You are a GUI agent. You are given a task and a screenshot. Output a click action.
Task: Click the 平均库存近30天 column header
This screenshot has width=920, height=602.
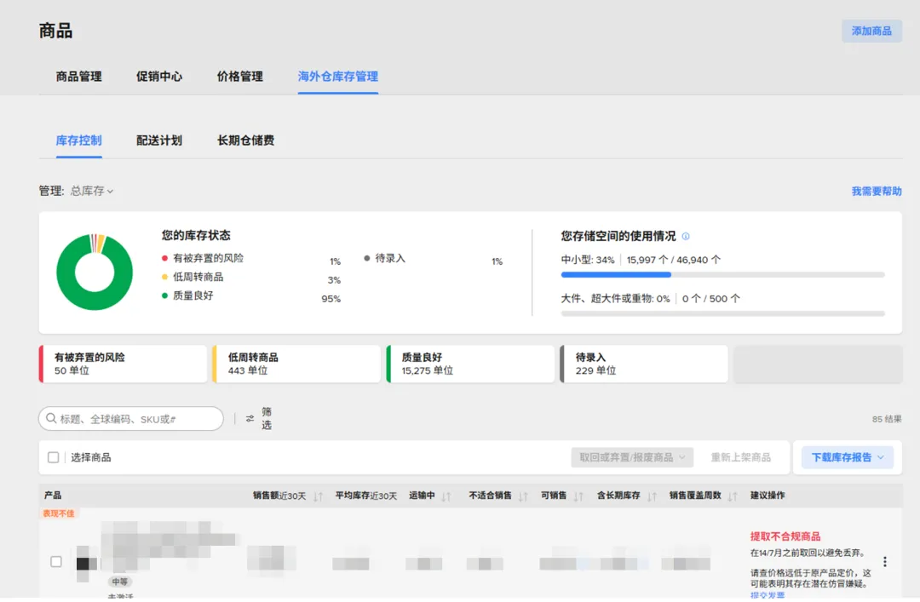pyautogui.click(x=366, y=496)
